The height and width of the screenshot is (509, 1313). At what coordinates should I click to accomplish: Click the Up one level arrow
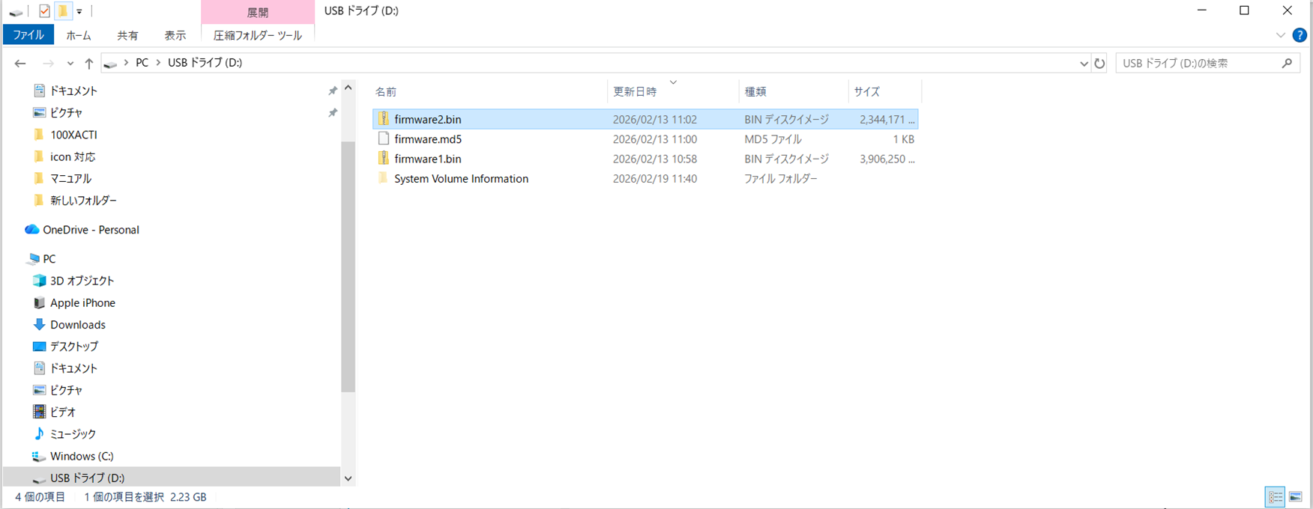pos(88,64)
